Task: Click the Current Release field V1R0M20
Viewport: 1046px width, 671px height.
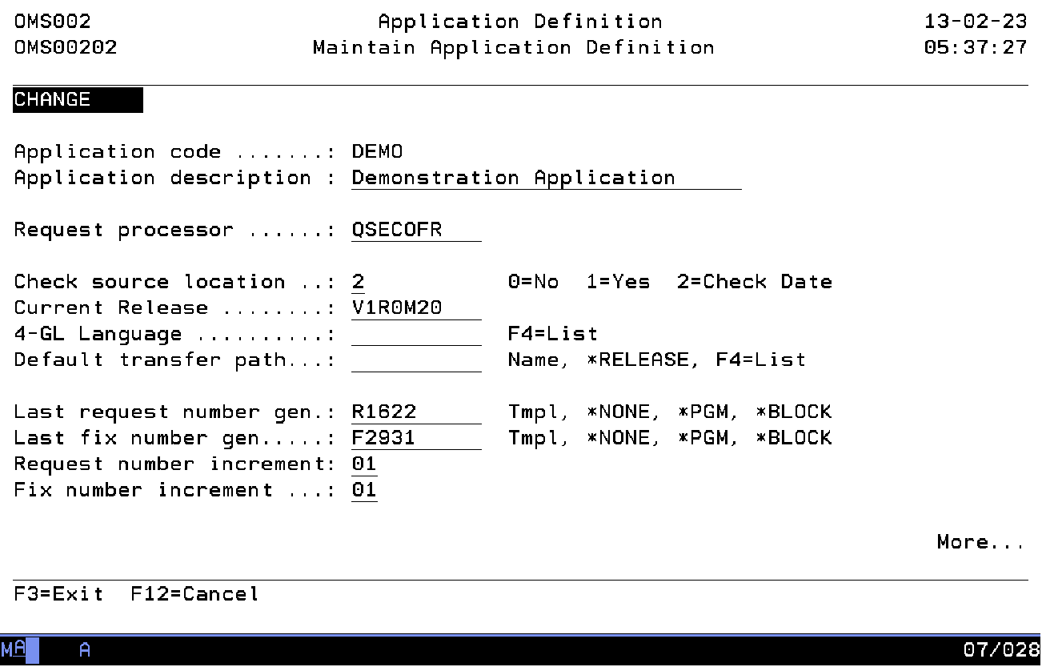Action: coord(416,307)
